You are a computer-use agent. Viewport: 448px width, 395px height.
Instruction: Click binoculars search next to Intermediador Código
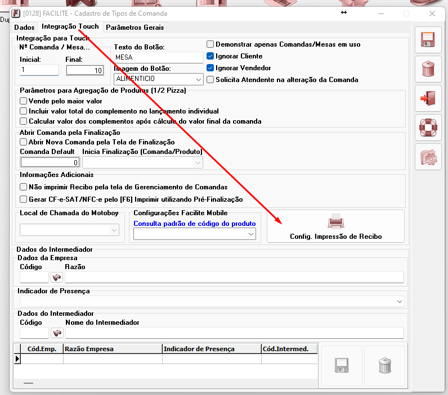pyautogui.click(x=57, y=333)
